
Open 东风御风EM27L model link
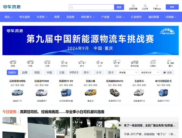(x=115, y=81)
